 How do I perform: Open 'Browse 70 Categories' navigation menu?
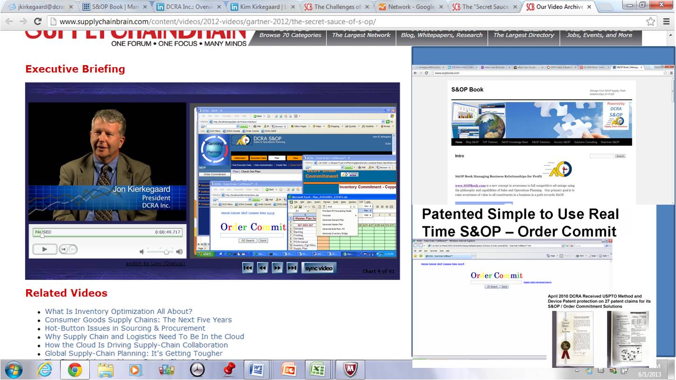(290, 35)
